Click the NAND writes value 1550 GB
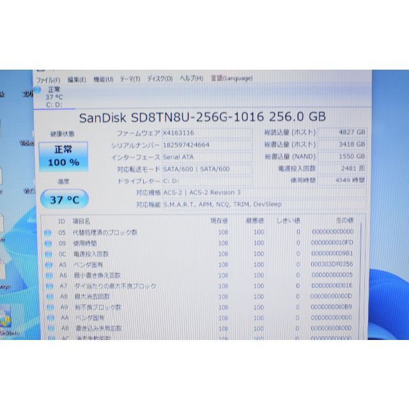This screenshot has width=409, height=409. click(342, 156)
